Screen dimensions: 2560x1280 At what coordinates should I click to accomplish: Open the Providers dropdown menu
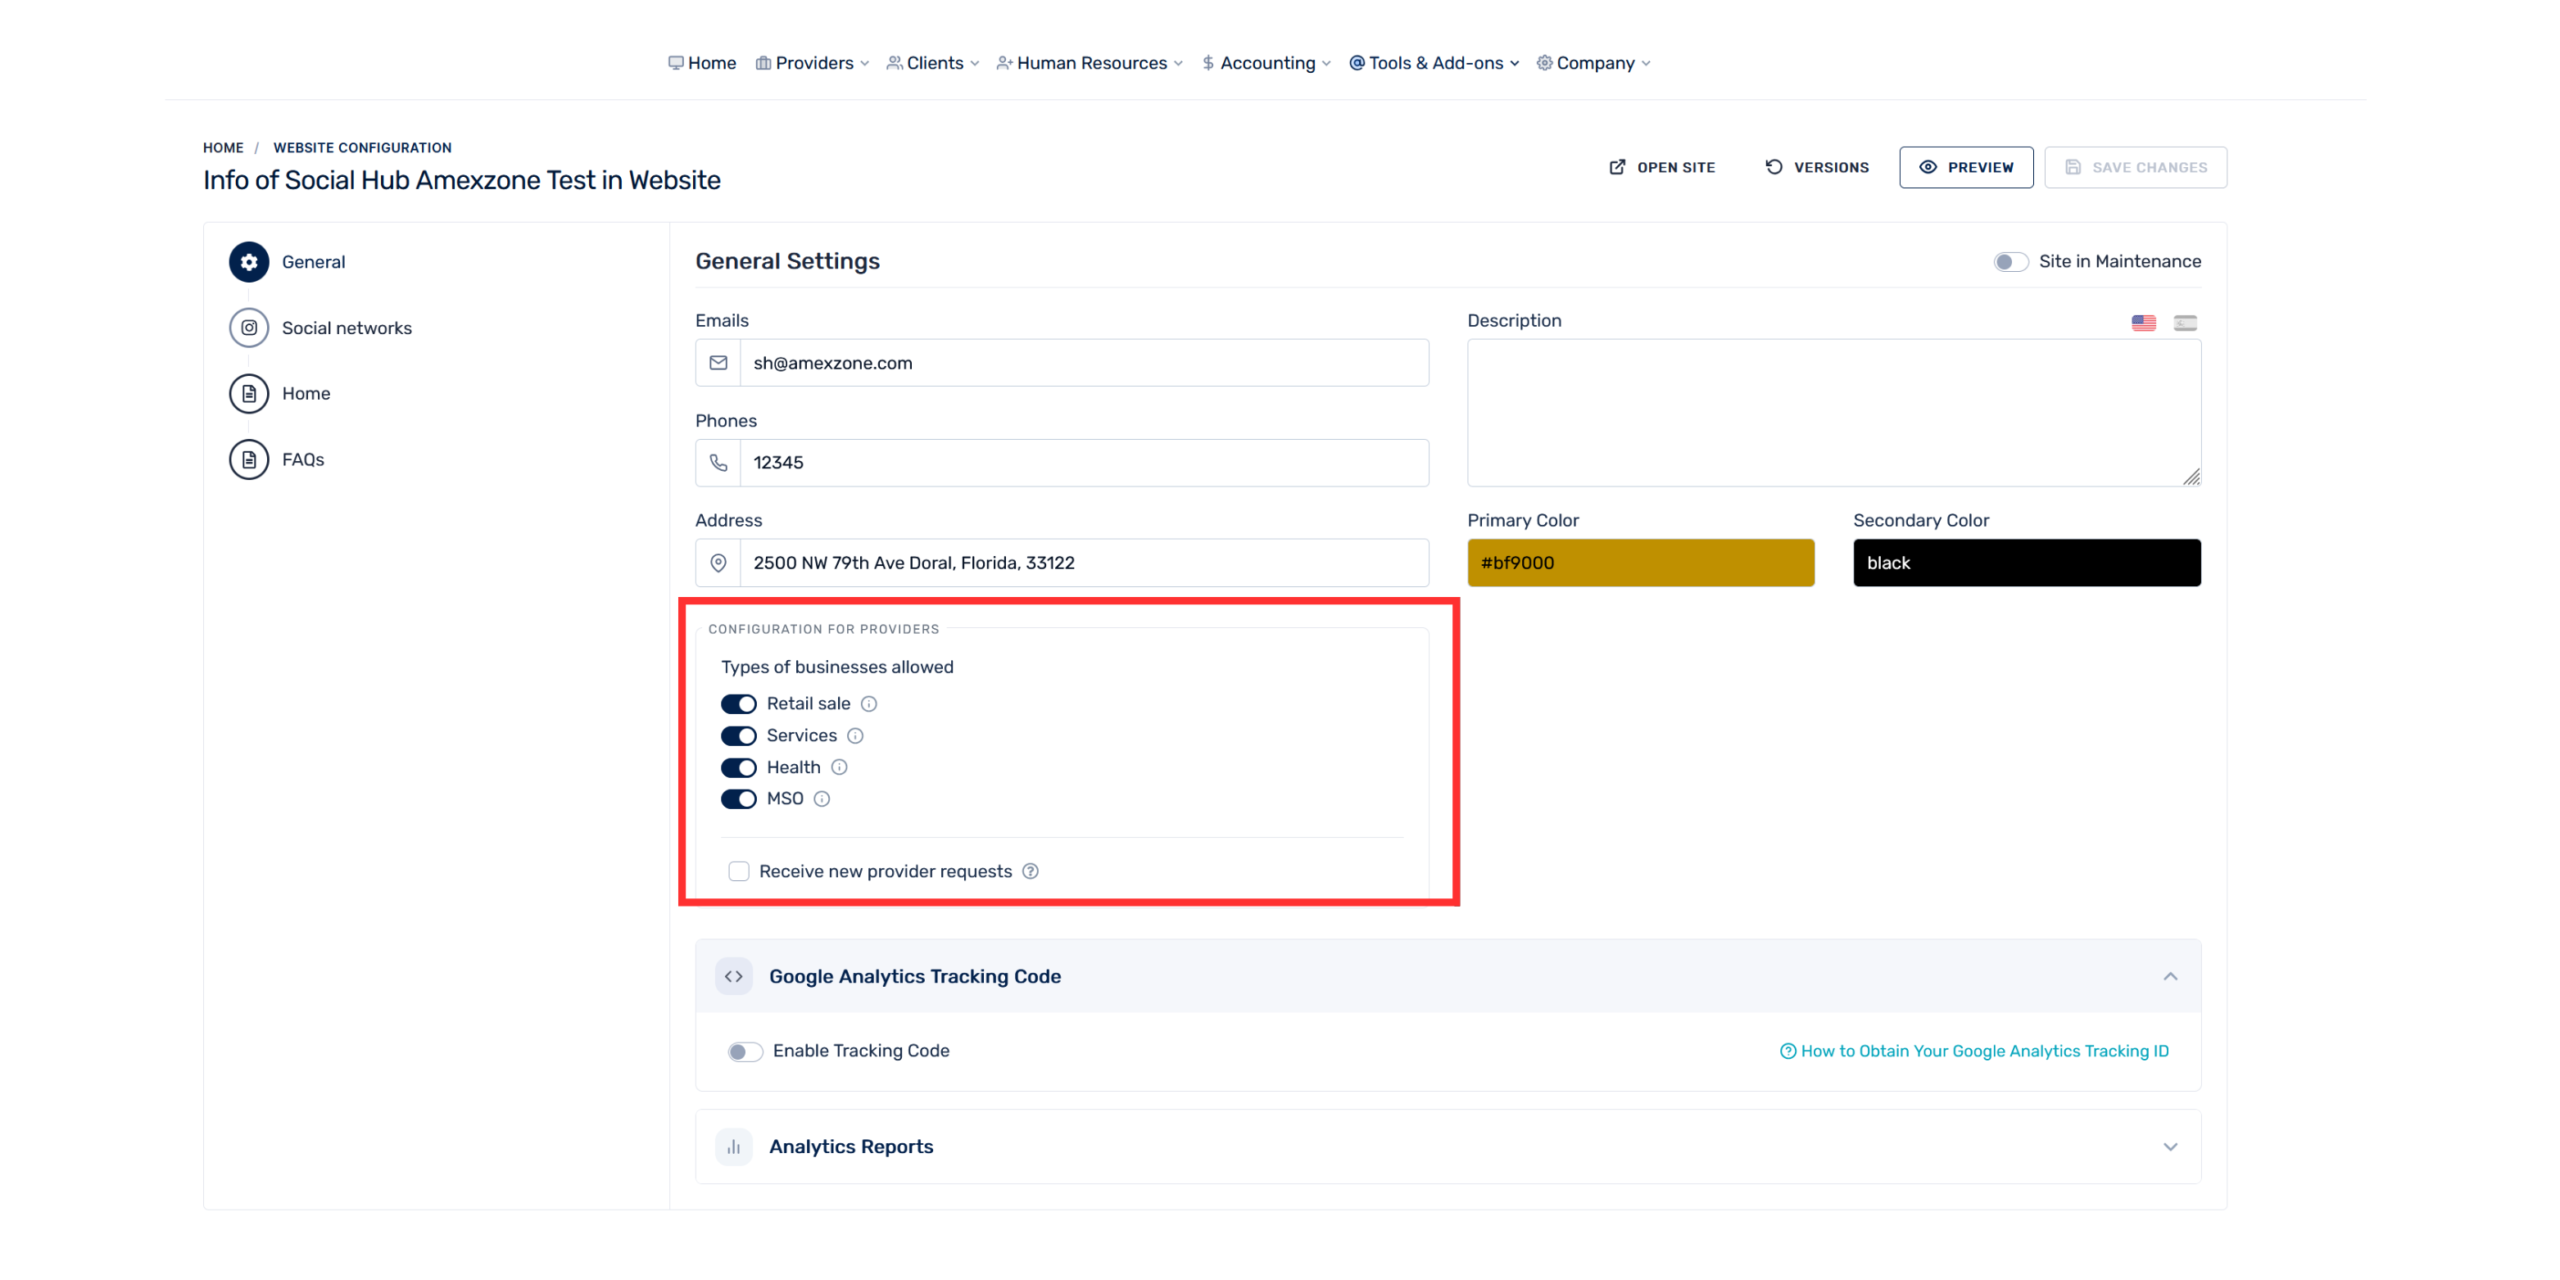(x=813, y=62)
